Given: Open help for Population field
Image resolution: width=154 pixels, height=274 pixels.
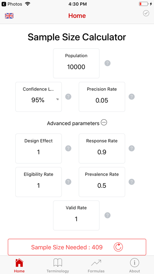Looking at the screenshot, I should (107, 63).
